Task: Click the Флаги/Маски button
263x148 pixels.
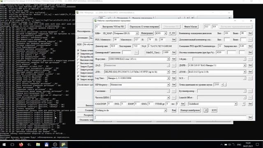Action: (191, 27)
